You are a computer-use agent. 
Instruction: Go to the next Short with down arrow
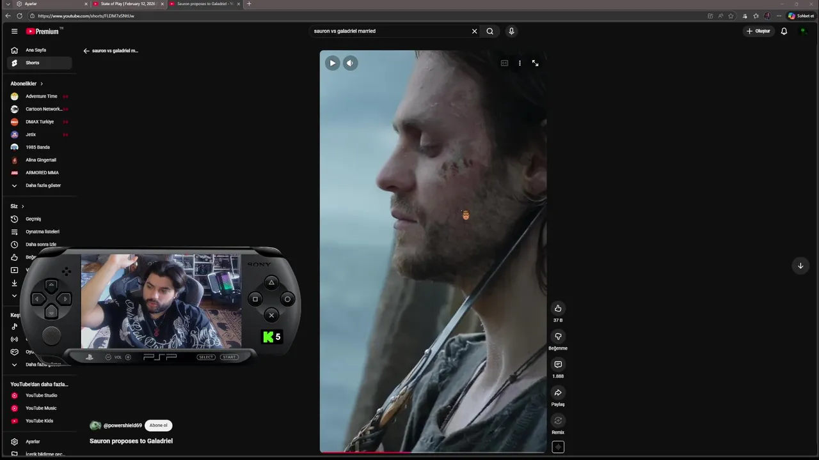click(800, 266)
